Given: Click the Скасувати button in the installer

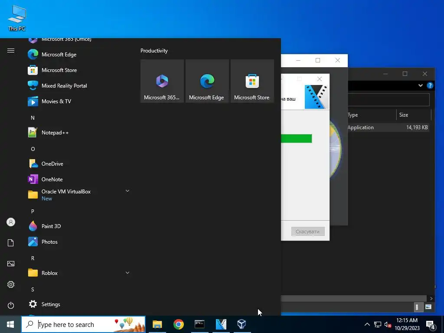Looking at the screenshot, I should 307,232.
